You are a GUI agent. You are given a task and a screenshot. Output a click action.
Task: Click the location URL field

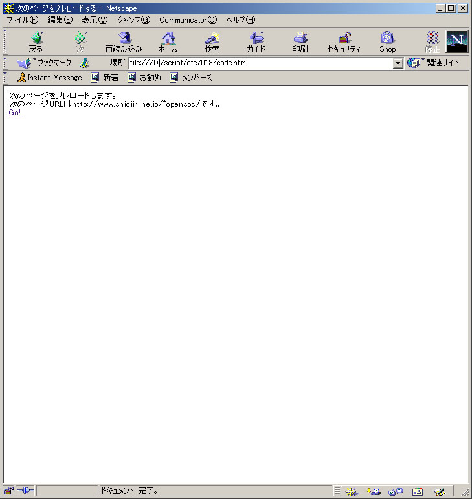click(261, 63)
